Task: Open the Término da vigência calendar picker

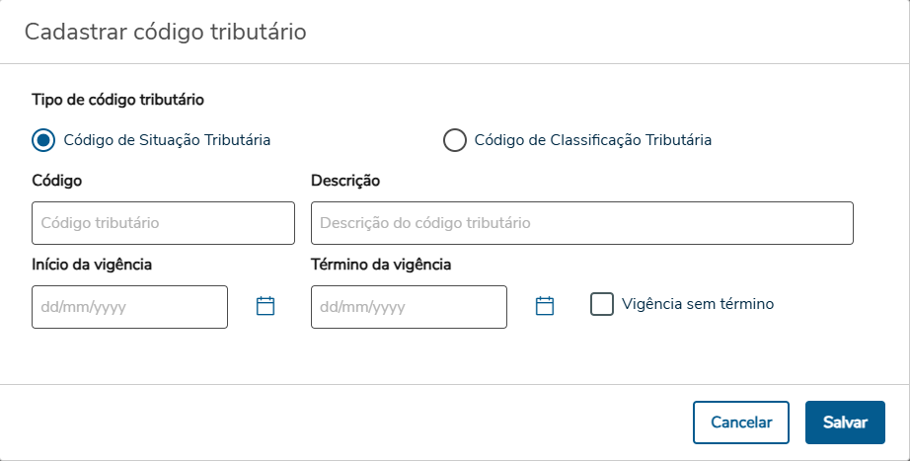Action: [545, 306]
